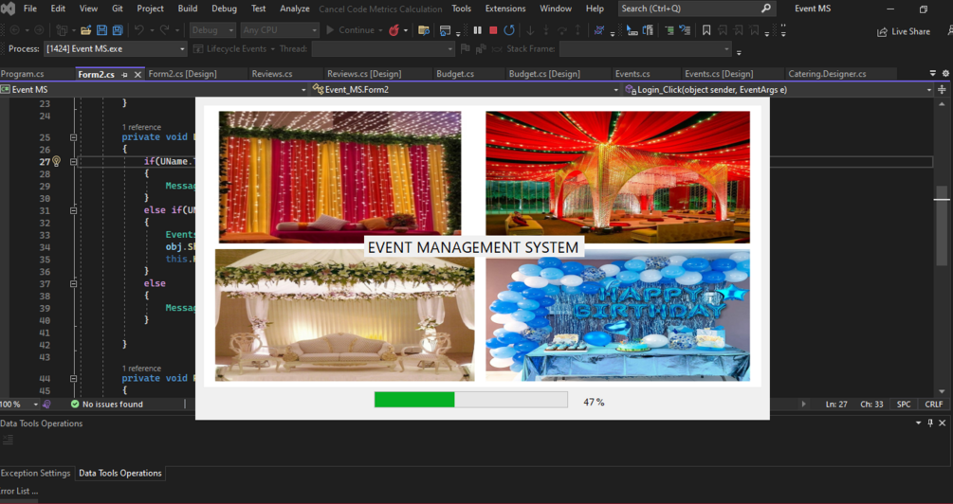This screenshot has width=953, height=504.
Task: Click the Visual Studio logo icon
Action: (x=8, y=9)
